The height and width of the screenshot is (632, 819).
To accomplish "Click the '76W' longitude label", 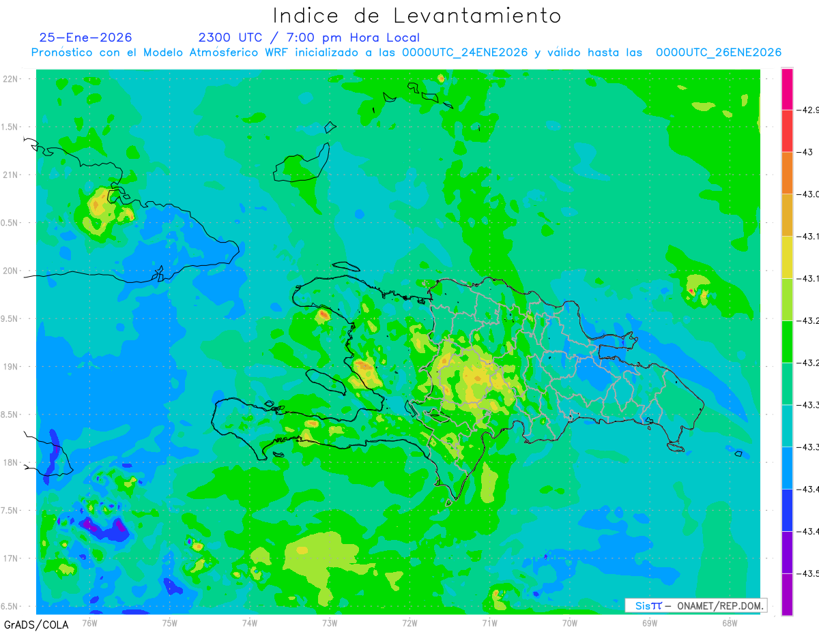I will coord(89,622).
